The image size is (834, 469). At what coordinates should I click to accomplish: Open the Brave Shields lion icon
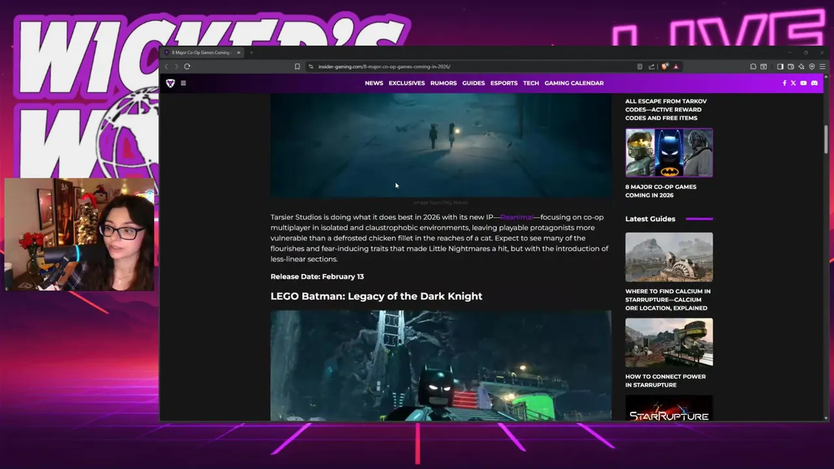(x=665, y=66)
